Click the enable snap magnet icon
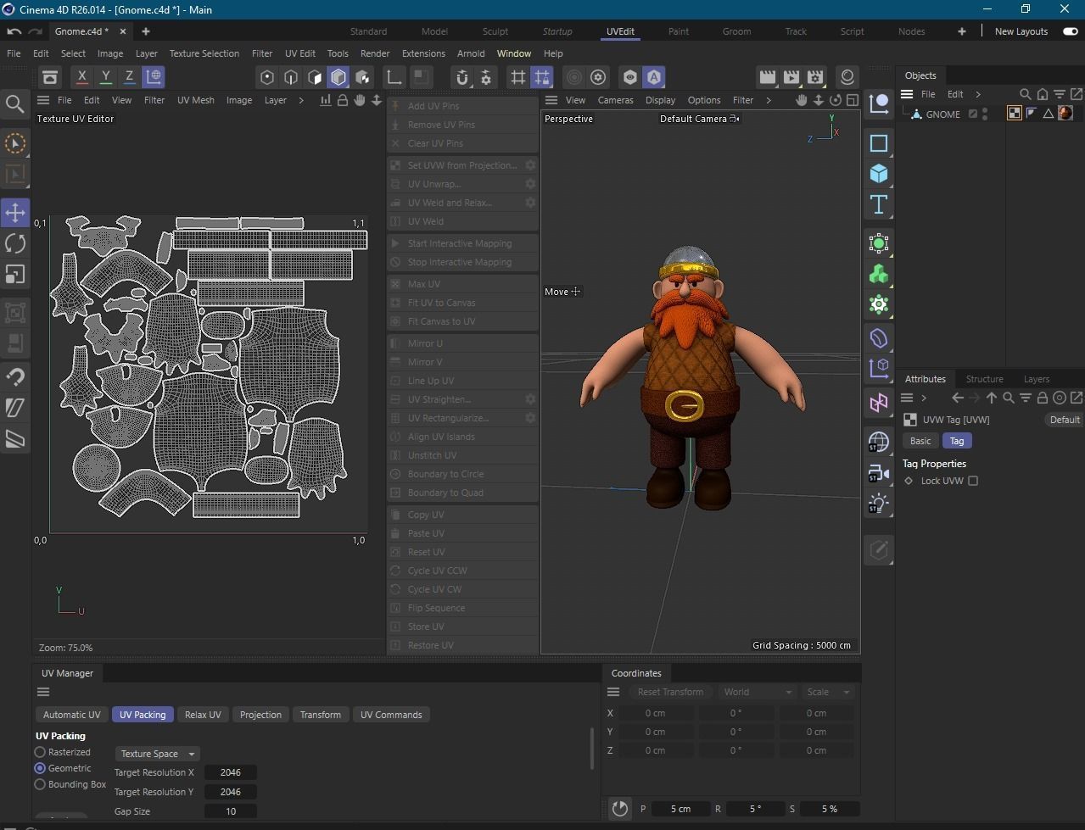The width and height of the screenshot is (1085, 830). (462, 77)
